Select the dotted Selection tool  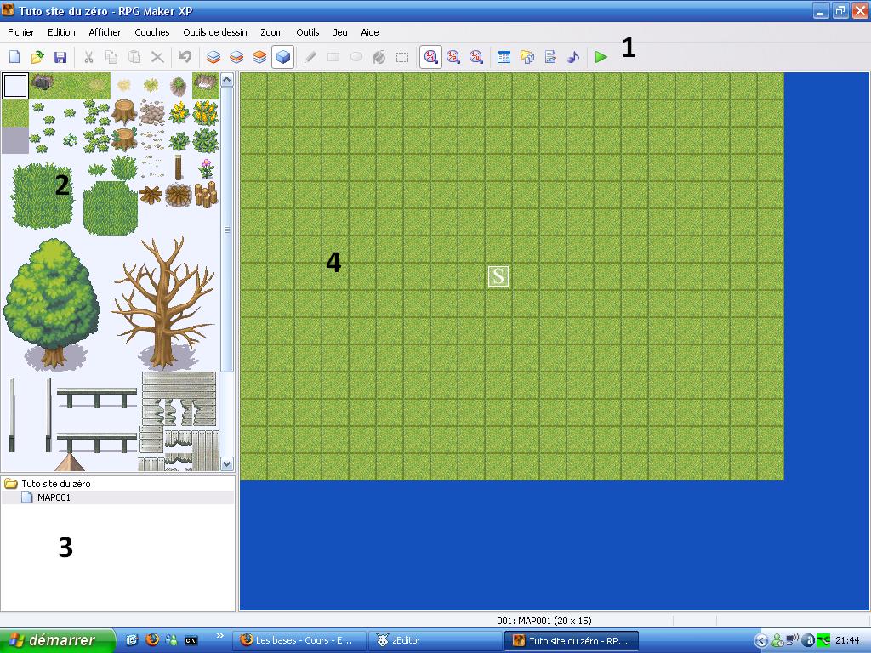click(x=402, y=57)
